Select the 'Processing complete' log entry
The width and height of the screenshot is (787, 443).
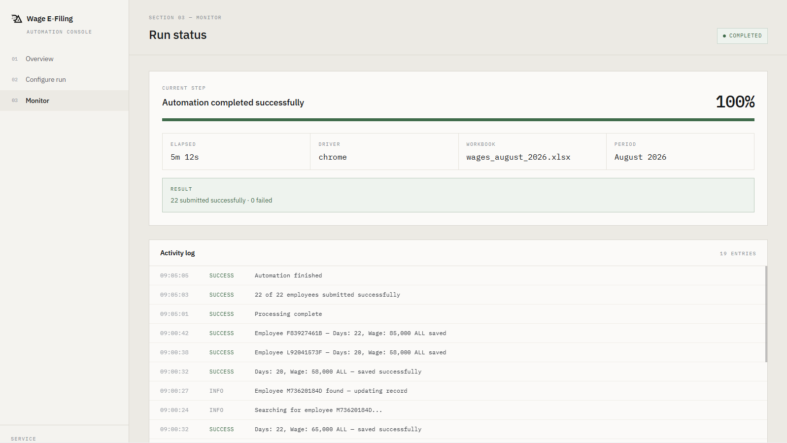pyautogui.click(x=457, y=314)
